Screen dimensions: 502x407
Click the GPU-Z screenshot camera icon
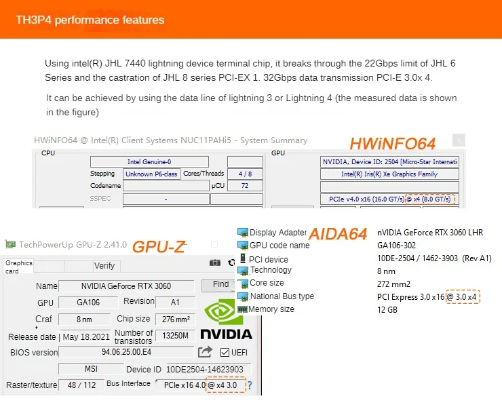coord(215,263)
